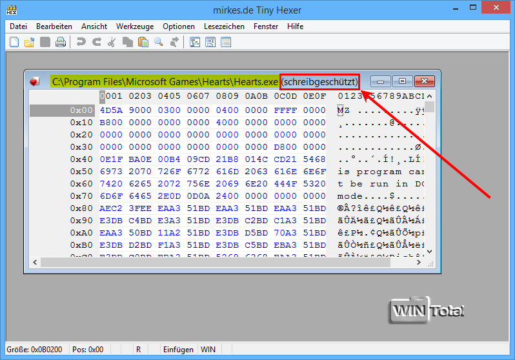Click the Paste clipboard icon in toolbar
The height and width of the screenshot is (360, 515).
point(142,43)
